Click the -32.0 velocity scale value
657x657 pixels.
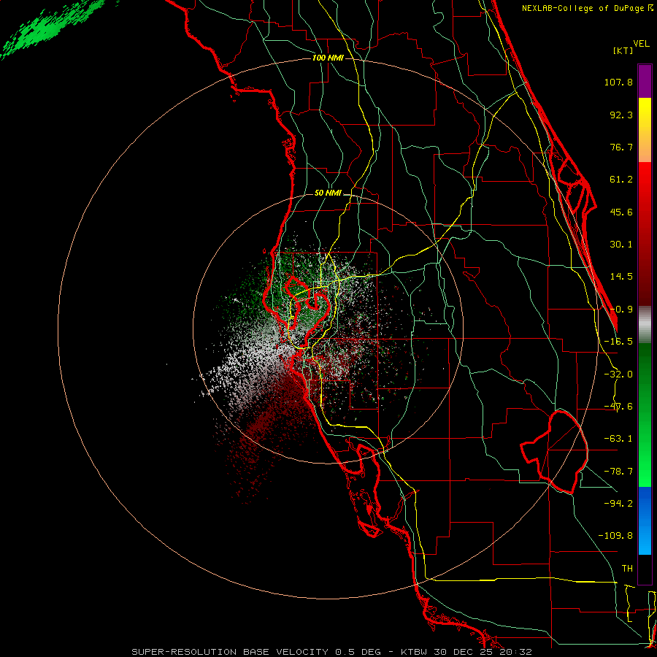[x=618, y=374]
